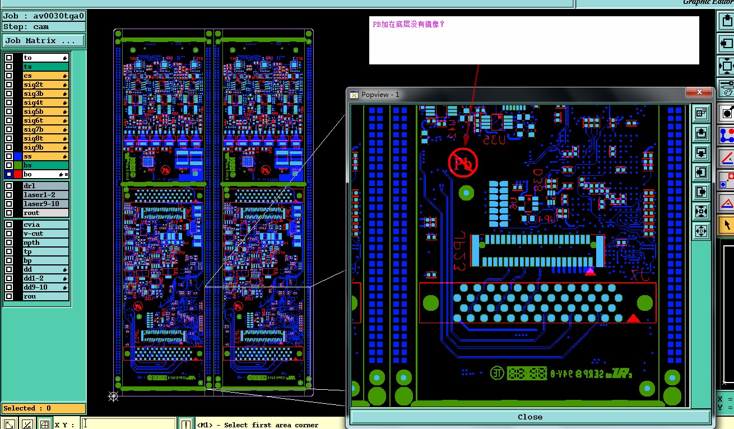The height and width of the screenshot is (429, 734).
Task: Select the laser9-10 layer name
Action: pos(45,204)
